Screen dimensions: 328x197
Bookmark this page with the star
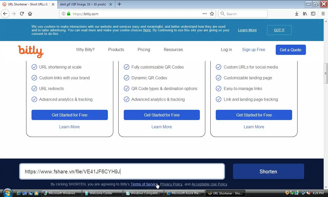(212, 14)
